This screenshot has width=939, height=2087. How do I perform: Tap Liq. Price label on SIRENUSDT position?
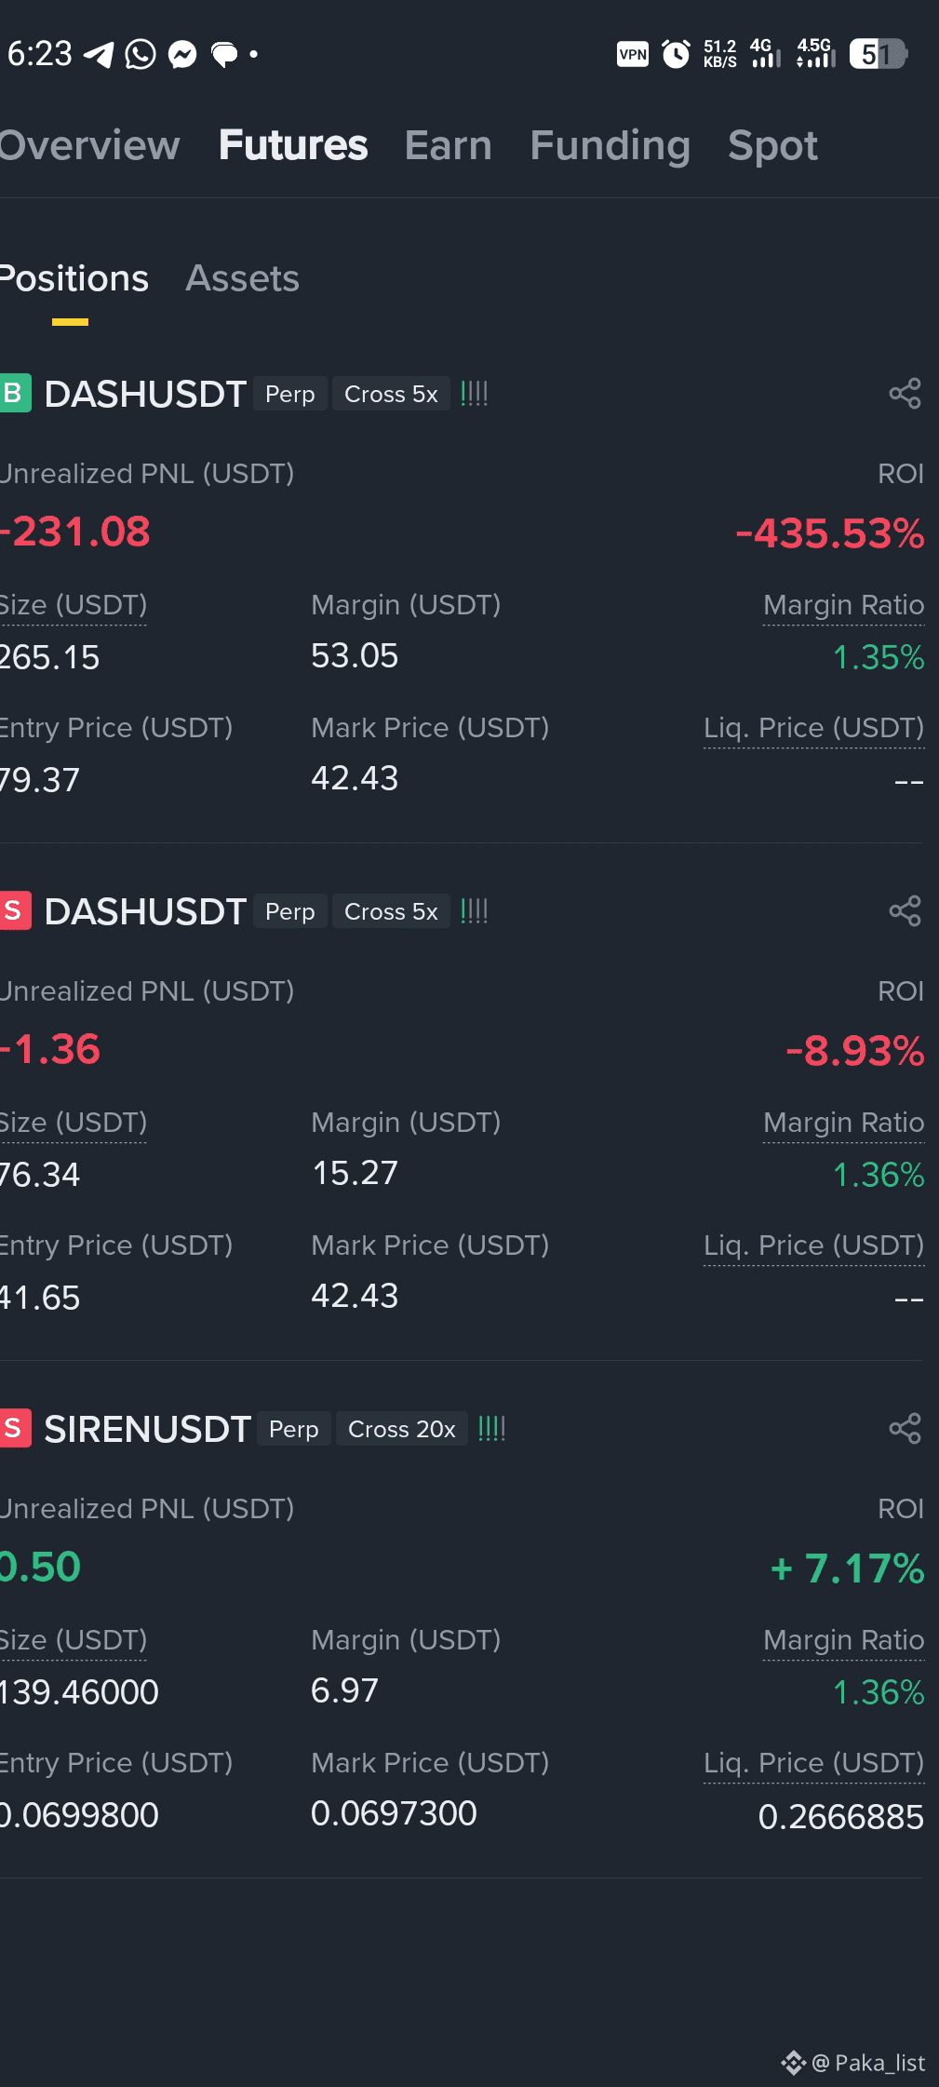[813, 1762]
